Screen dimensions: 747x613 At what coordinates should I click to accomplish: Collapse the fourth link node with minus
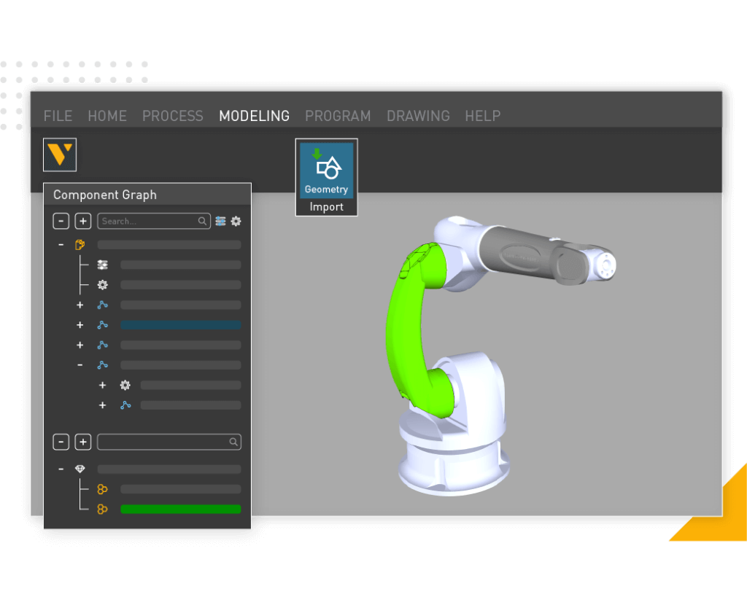80,365
